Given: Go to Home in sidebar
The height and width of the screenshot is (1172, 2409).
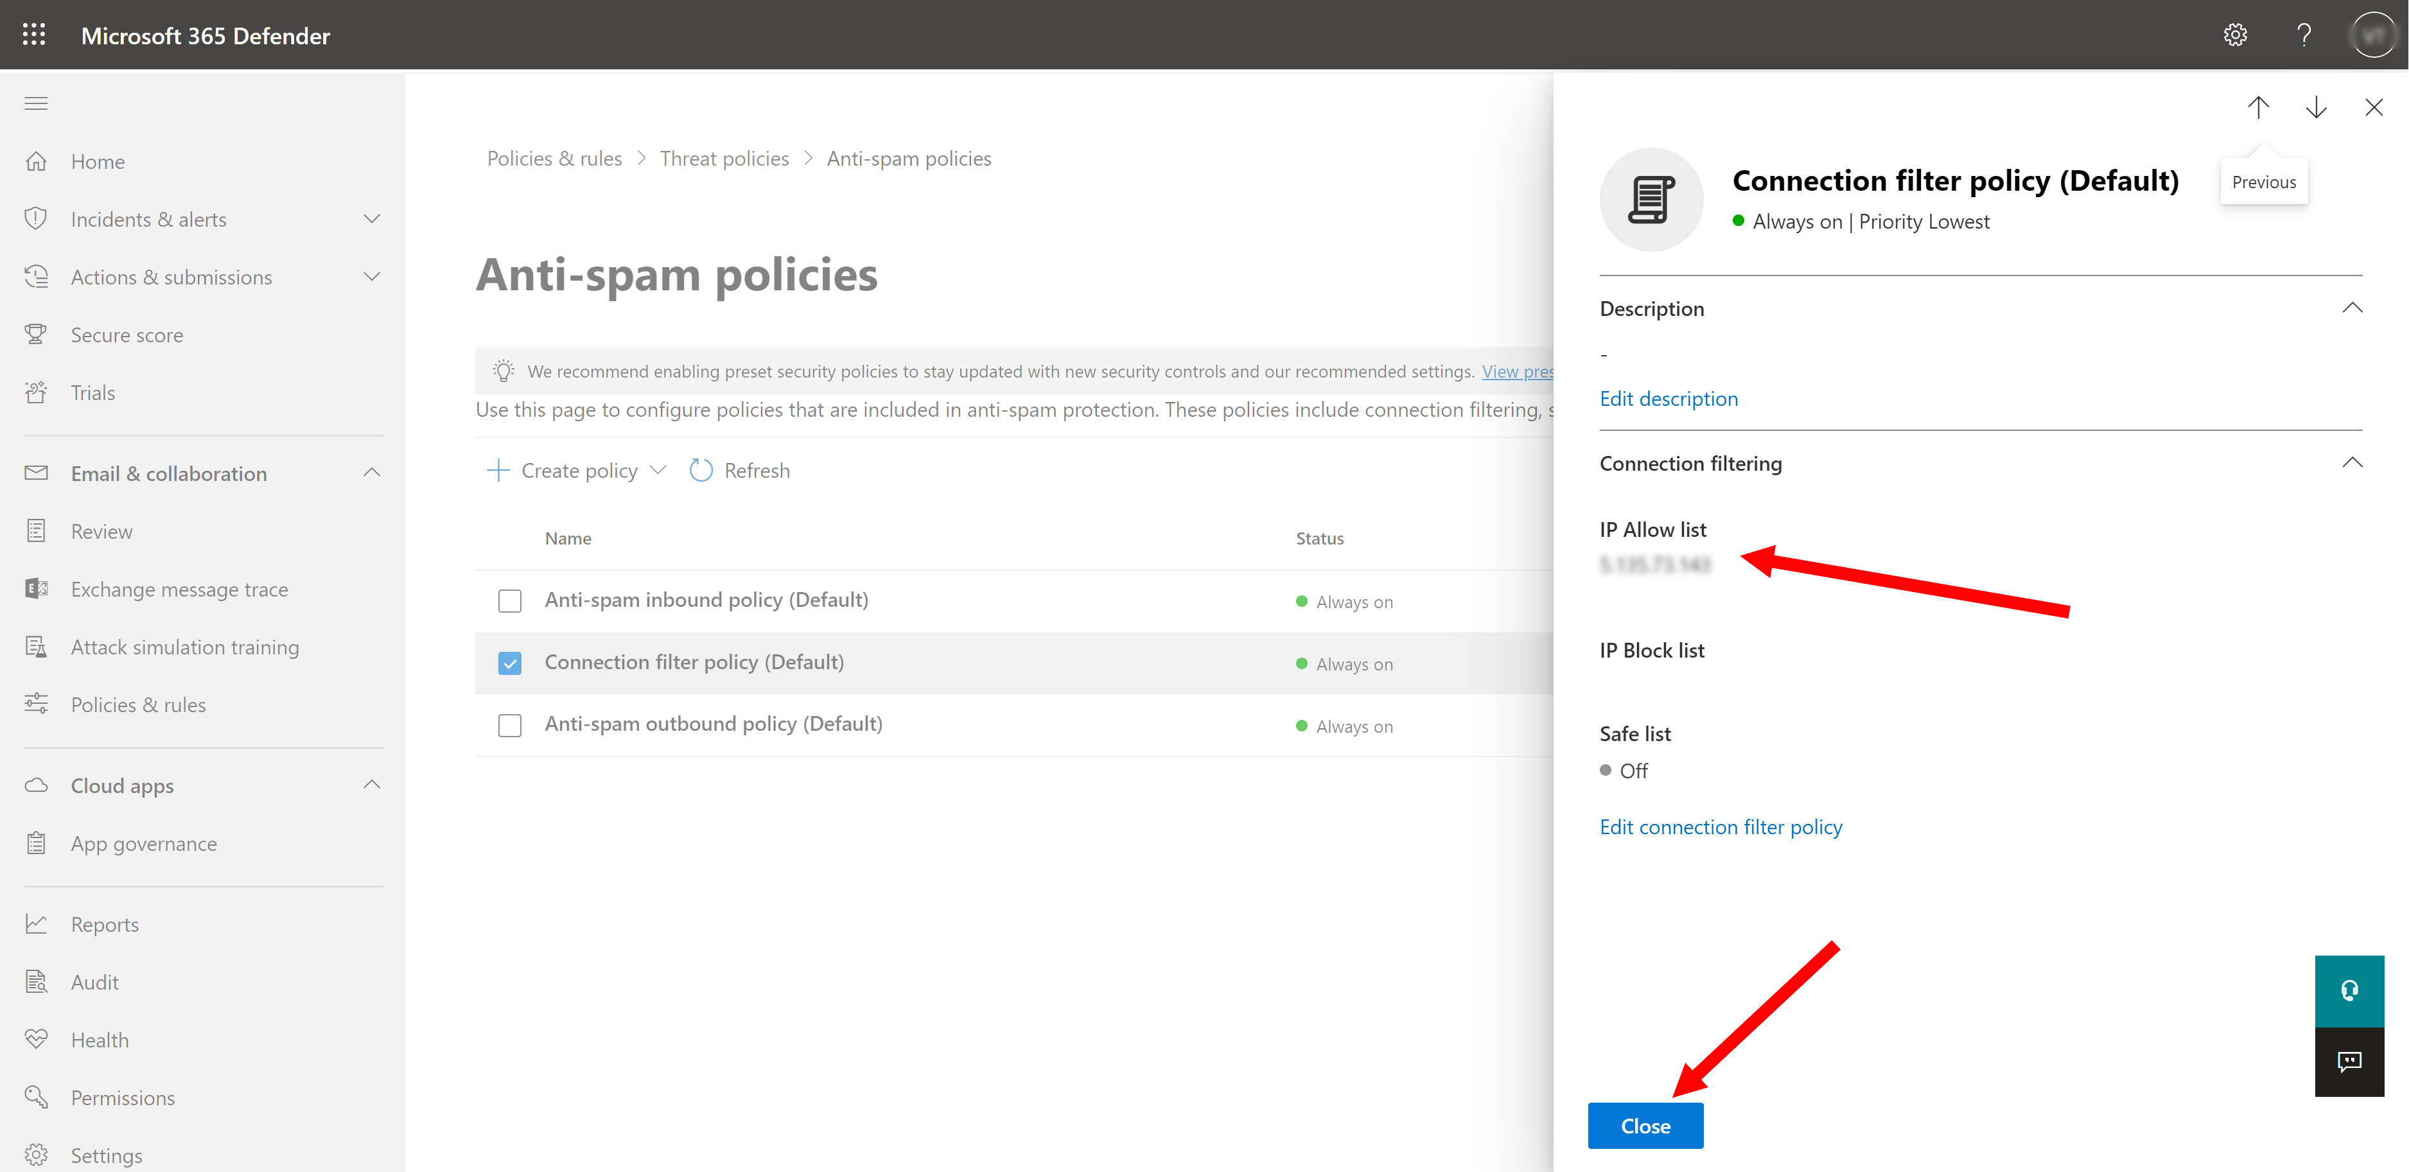Looking at the screenshot, I should 97,162.
